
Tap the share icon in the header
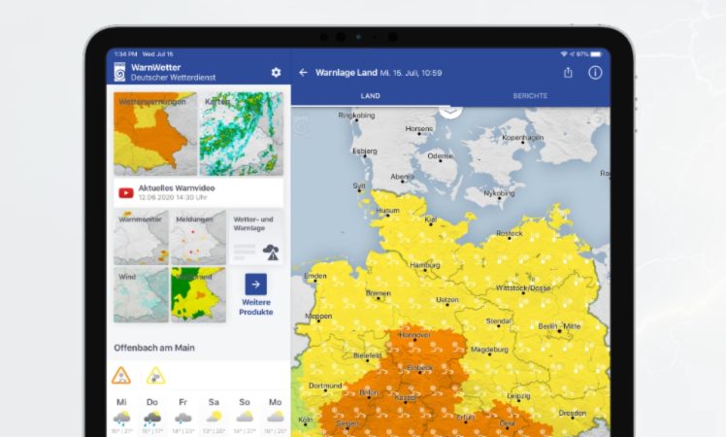(x=568, y=73)
